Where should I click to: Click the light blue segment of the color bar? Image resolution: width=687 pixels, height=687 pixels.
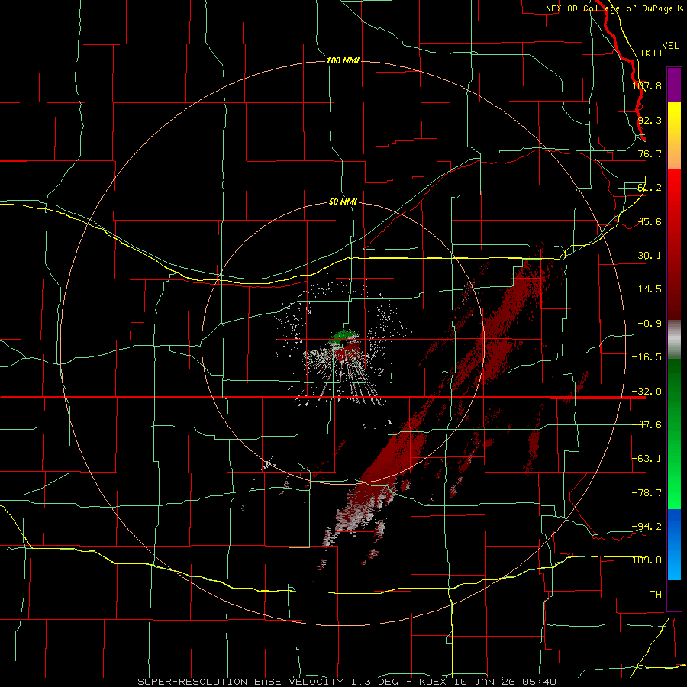point(674,563)
